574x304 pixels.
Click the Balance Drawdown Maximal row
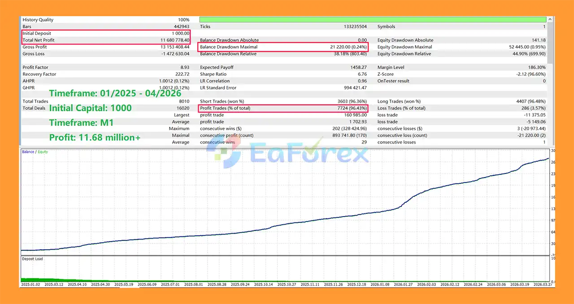click(283, 47)
